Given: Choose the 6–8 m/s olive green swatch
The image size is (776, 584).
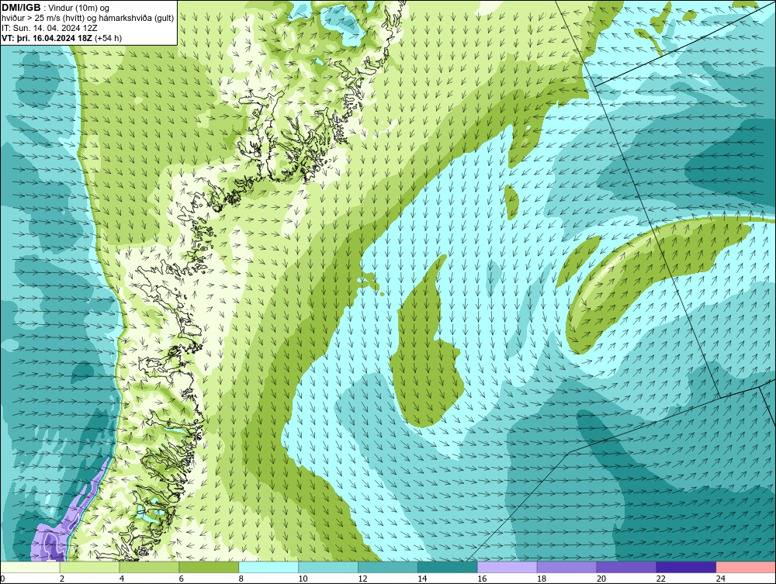Looking at the screenshot, I should click(x=209, y=567).
